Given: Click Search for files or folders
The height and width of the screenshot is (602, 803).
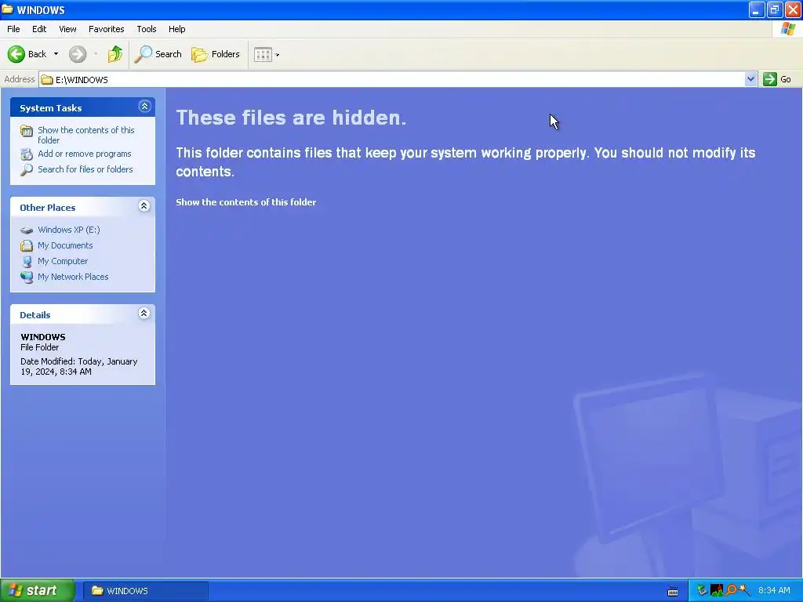Looking at the screenshot, I should click(x=85, y=169).
